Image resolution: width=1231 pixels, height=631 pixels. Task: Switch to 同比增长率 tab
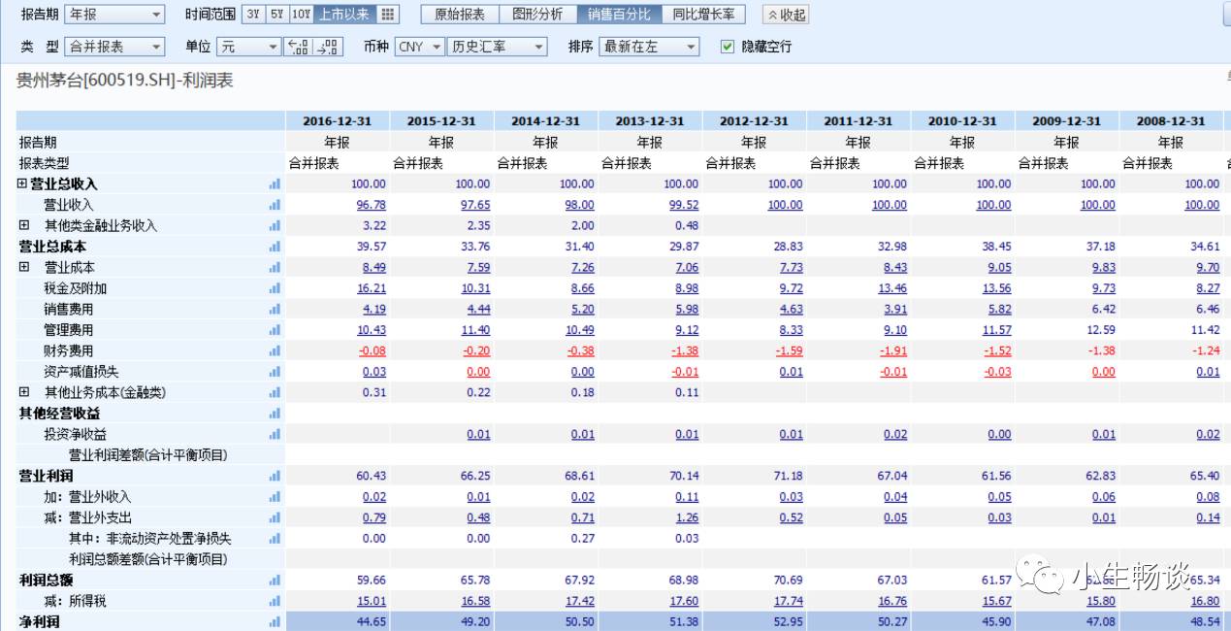[x=703, y=15]
